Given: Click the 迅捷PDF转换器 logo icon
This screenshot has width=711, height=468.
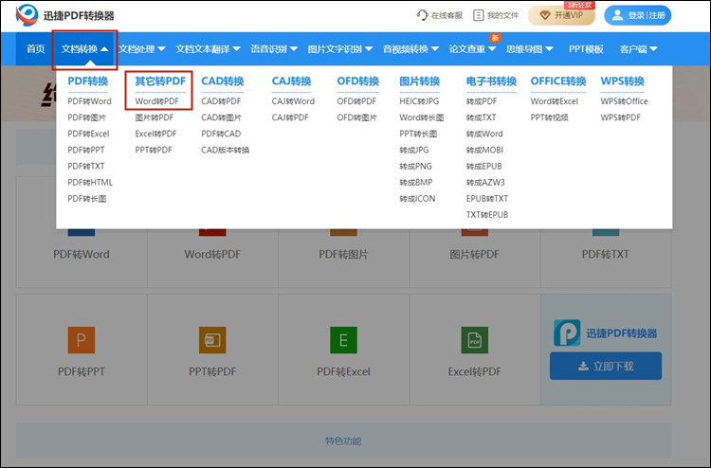Looking at the screenshot, I should point(27,15).
